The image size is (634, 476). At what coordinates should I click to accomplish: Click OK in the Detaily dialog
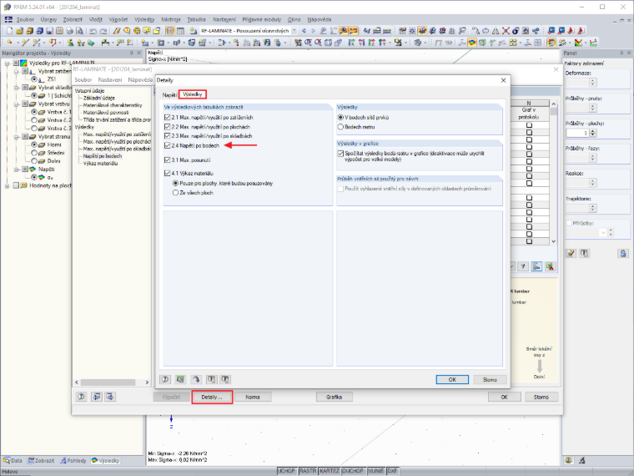(452, 380)
